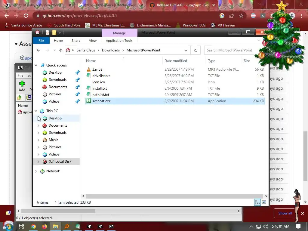Click the Manage contextual tab header

pos(119,33)
